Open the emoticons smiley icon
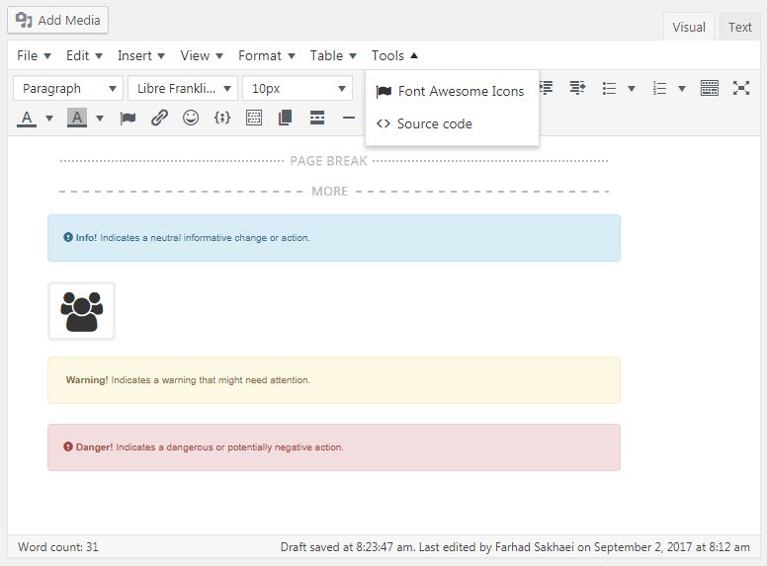The width and height of the screenshot is (767, 566). tap(191, 118)
